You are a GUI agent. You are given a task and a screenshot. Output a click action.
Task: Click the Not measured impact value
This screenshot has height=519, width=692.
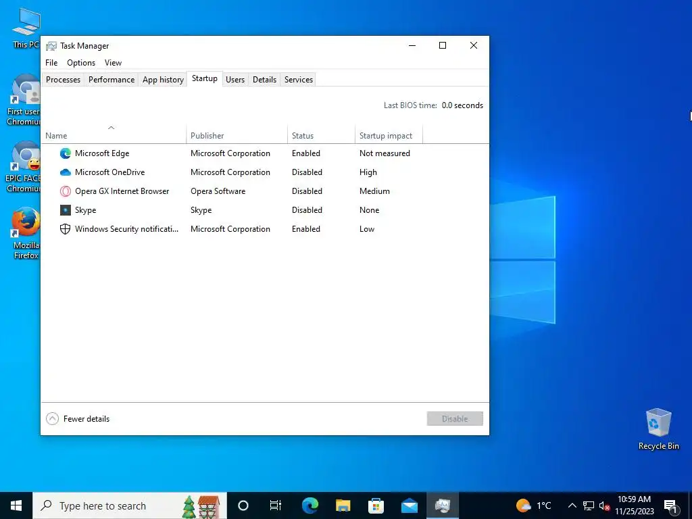[x=385, y=153]
